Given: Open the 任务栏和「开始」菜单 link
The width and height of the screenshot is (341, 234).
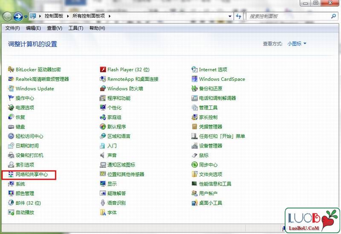Looking at the screenshot, I should [x=222, y=136].
